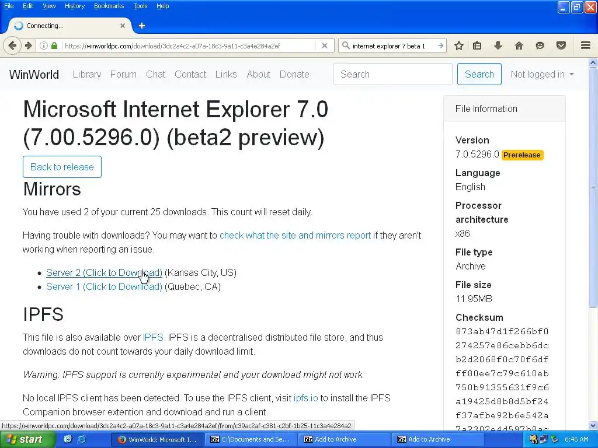Screen dimensions: 598x448
Task: Open the Donate nav link
Action: 294,74
